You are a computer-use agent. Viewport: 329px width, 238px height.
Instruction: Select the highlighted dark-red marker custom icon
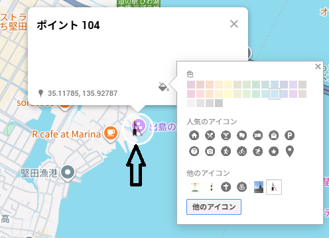point(274,187)
